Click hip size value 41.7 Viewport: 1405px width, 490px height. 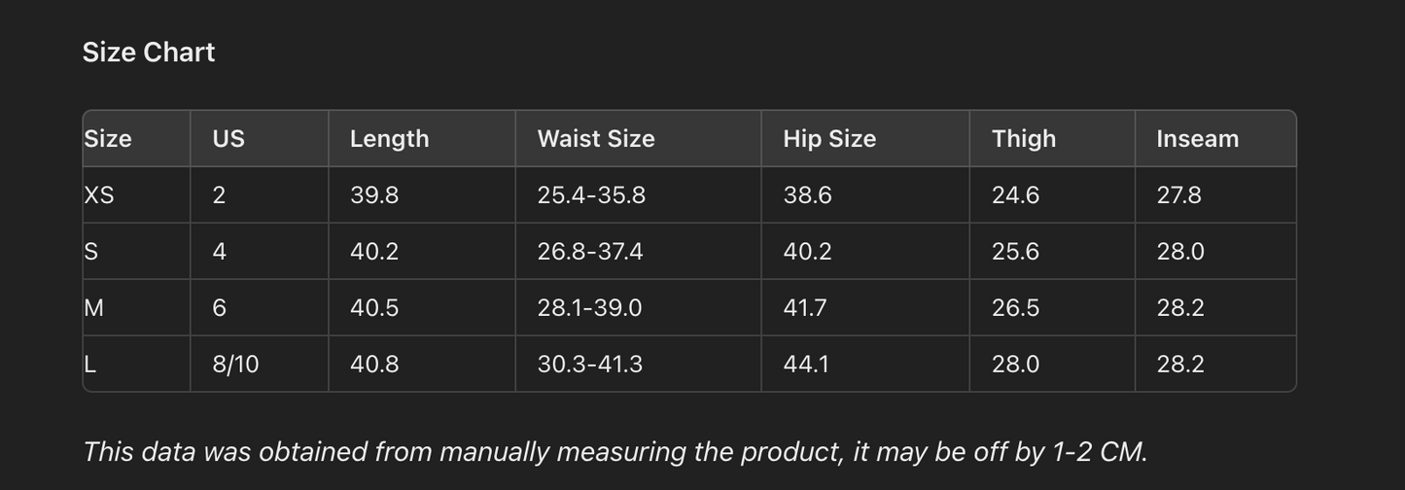[804, 308]
